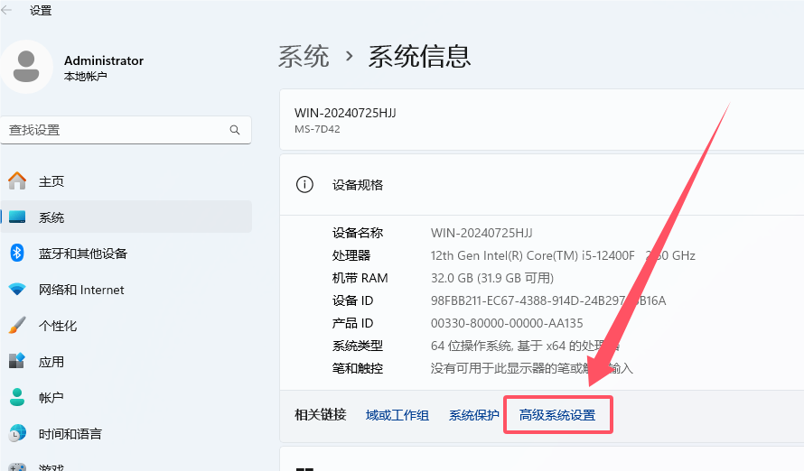Click the back arrow in Settings header
804x471 pixels.
pyautogui.click(x=6, y=10)
